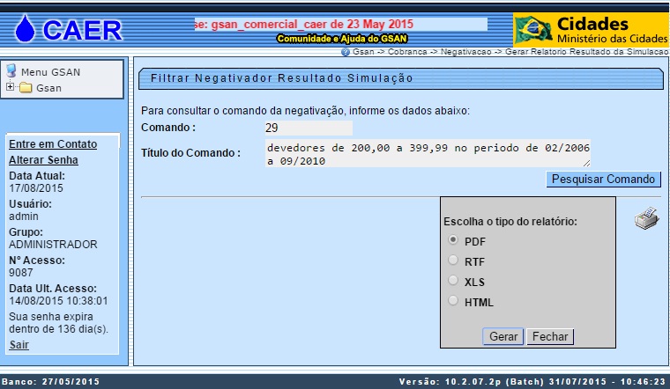Click the Gerar button

503,336
